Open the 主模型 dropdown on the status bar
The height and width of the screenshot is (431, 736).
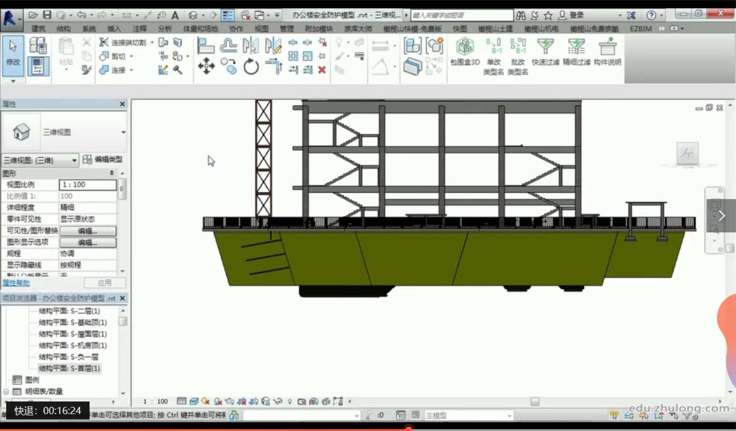[508, 415]
